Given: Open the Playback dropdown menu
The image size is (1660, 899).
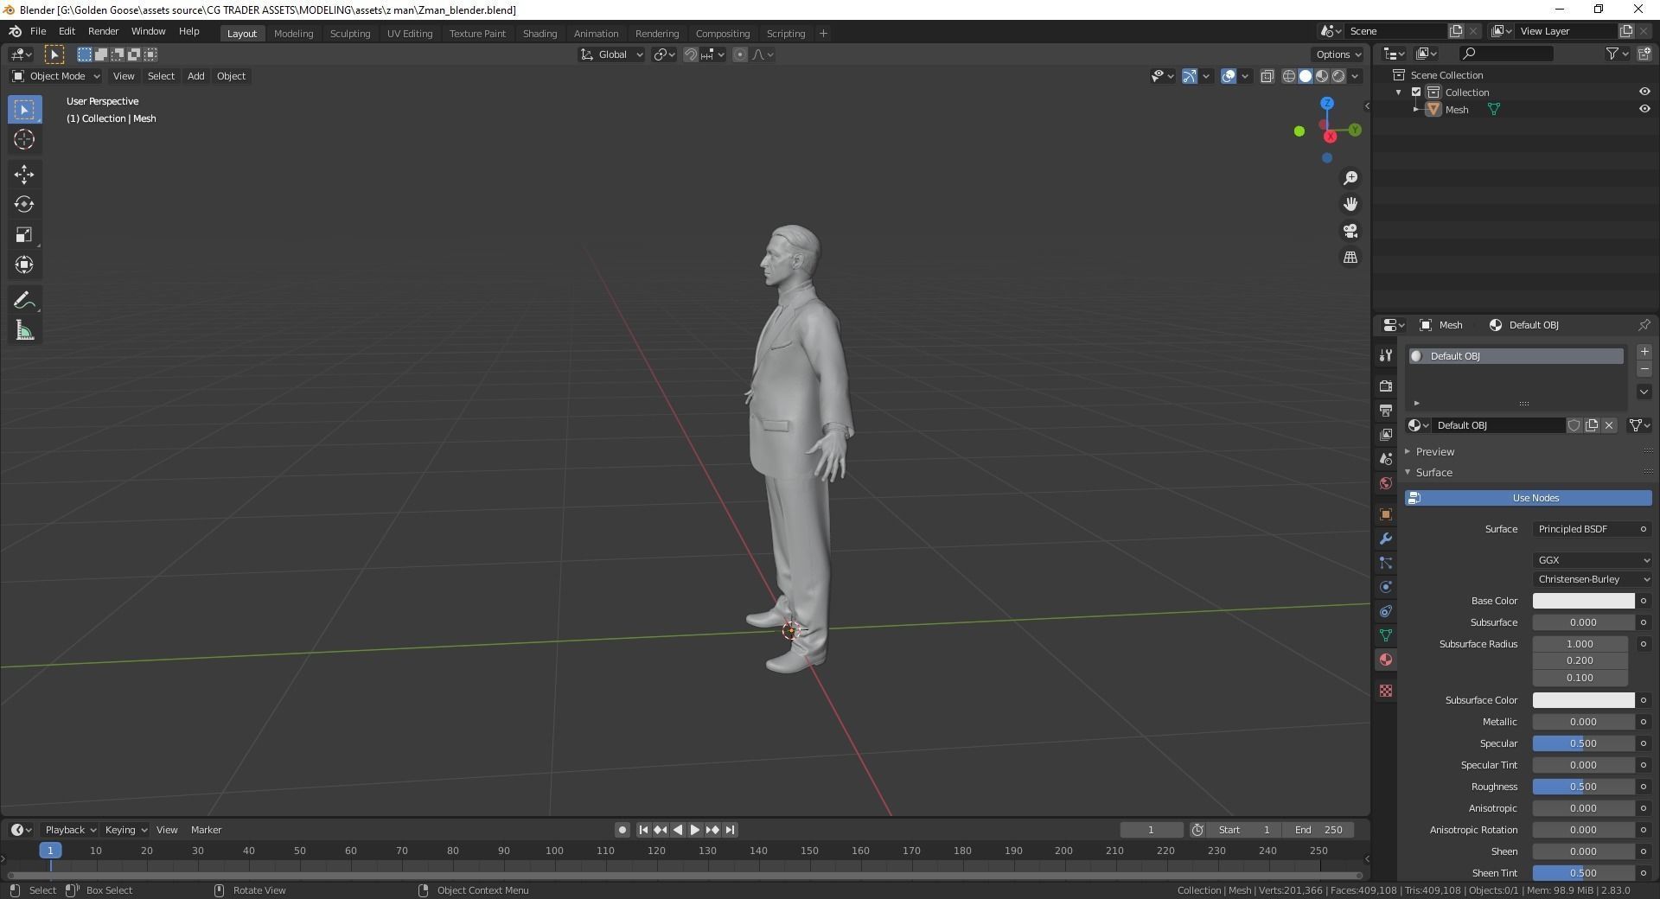Looking at the screenshot, I should tap(70, 830).
